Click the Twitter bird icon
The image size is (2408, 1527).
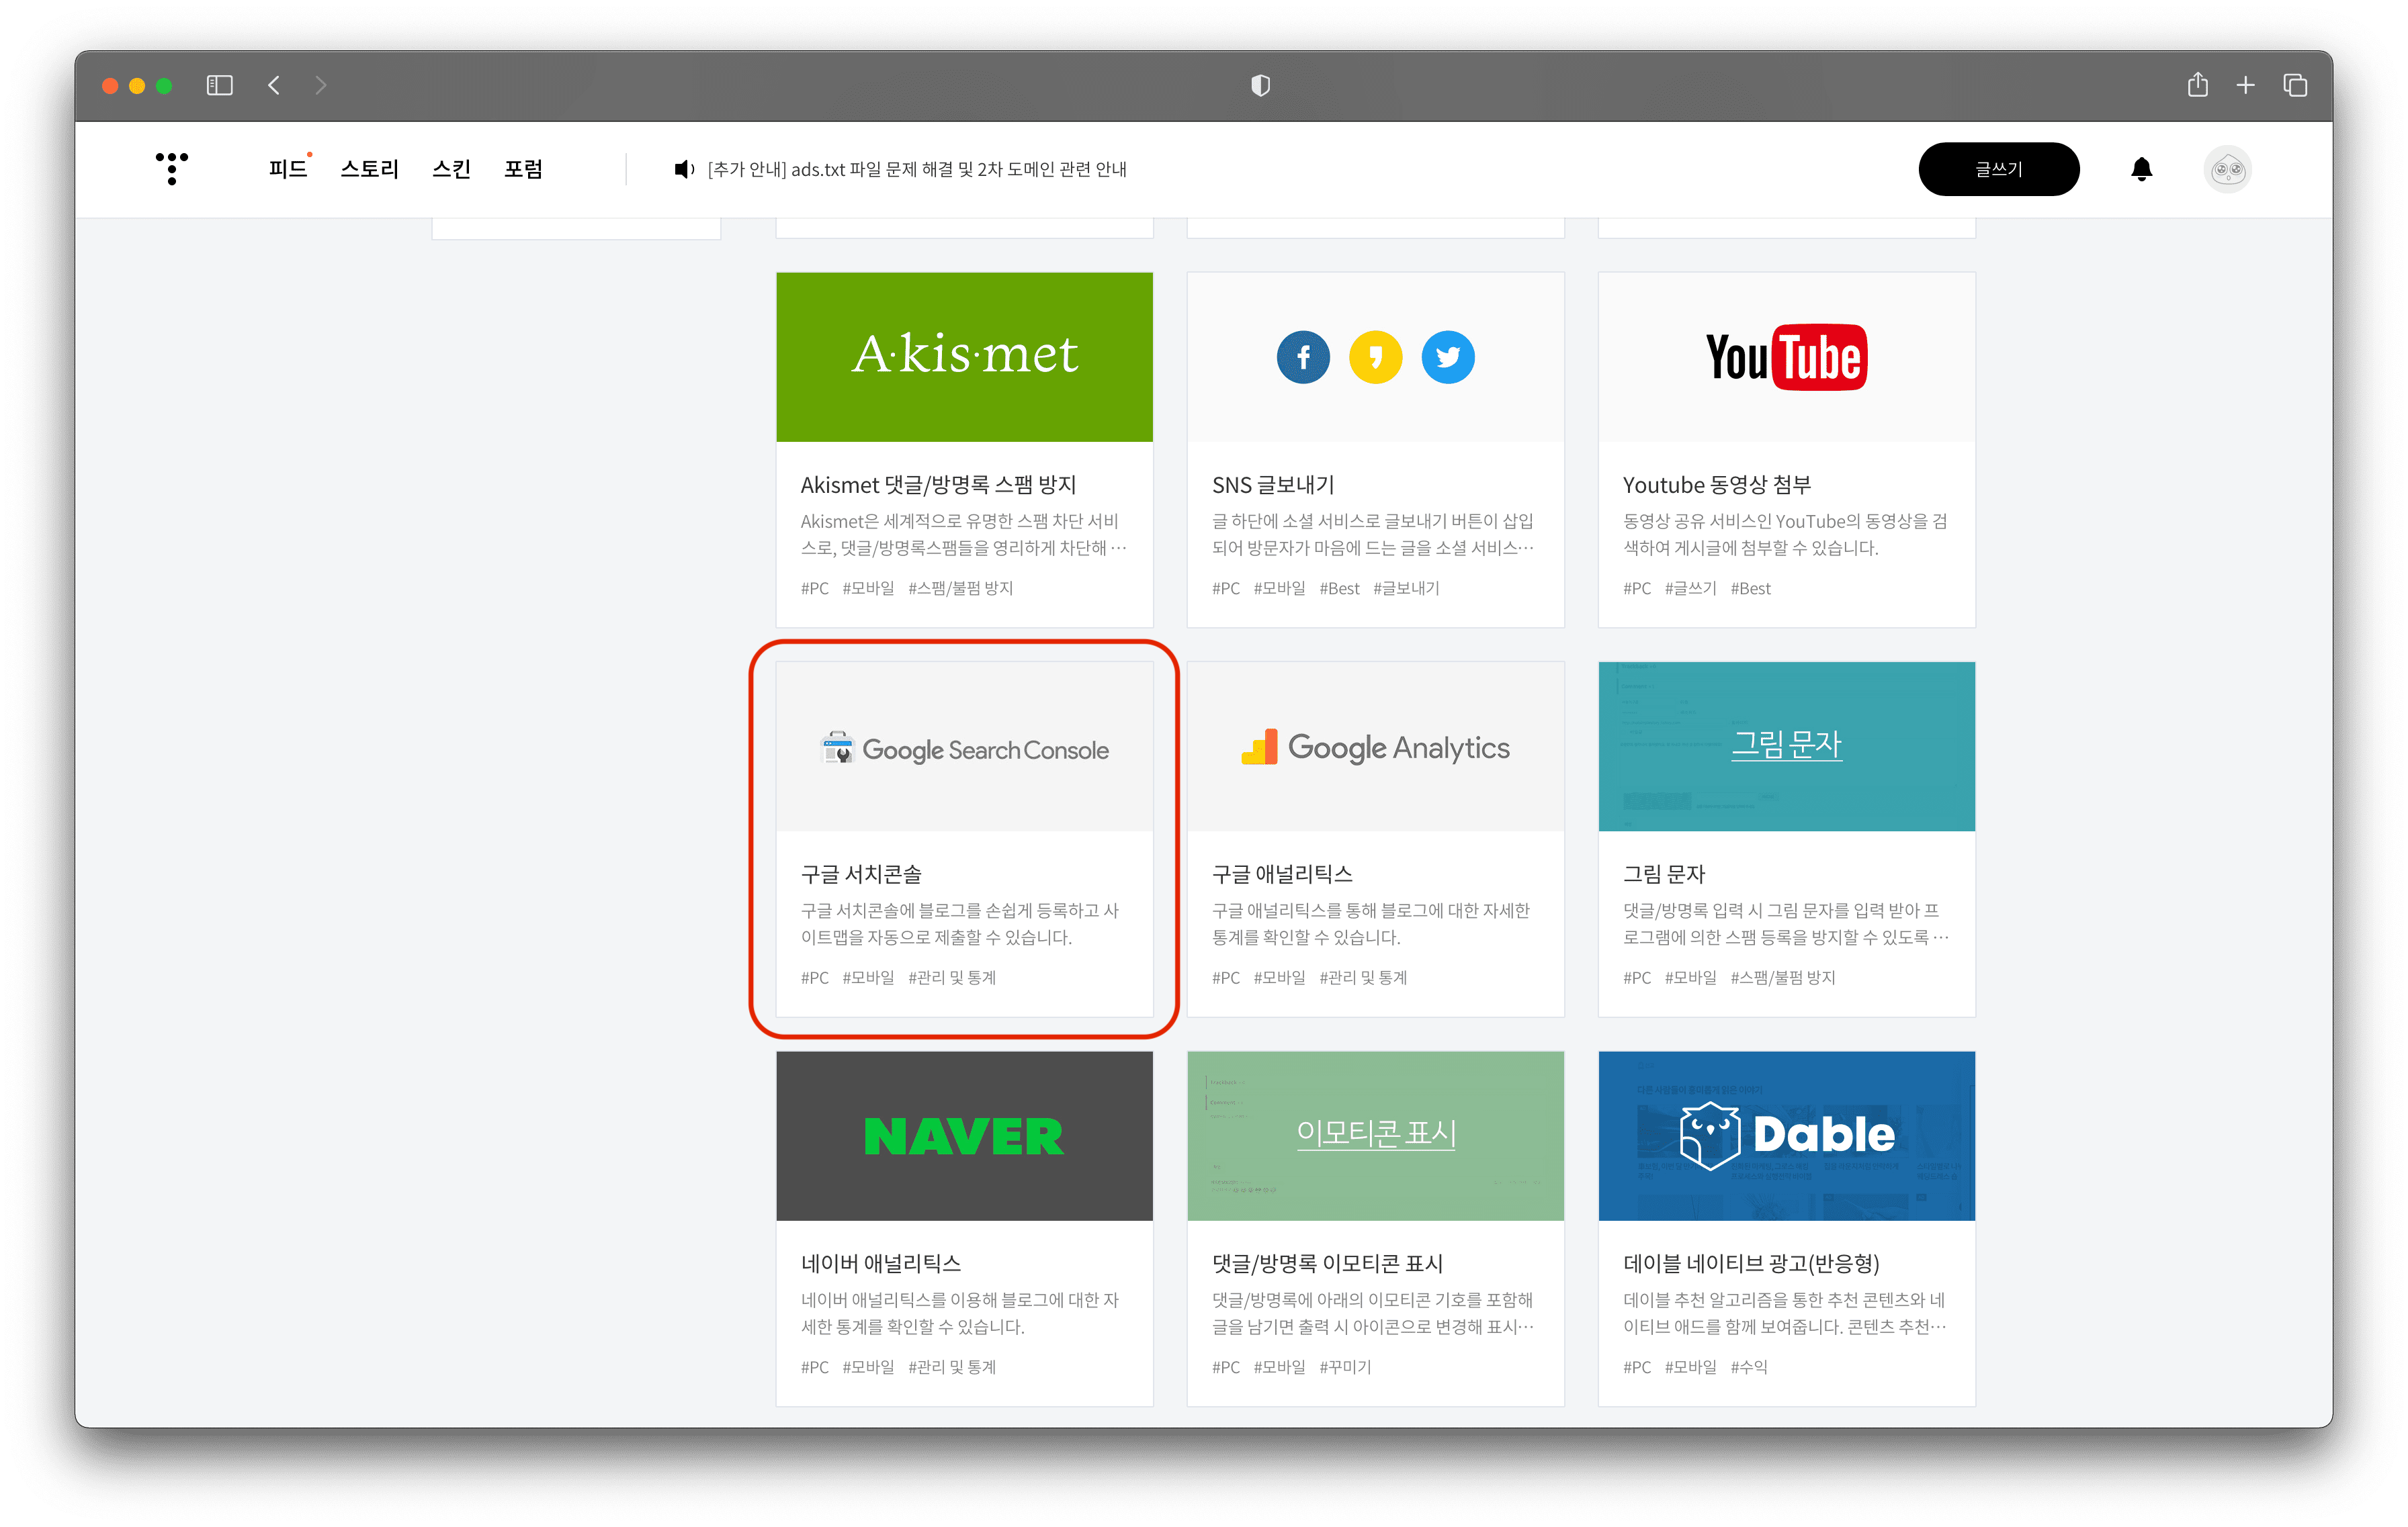click(1447, 357)
